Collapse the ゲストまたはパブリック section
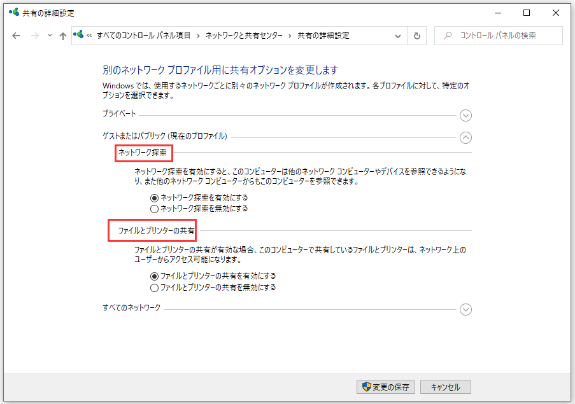This screenshot has width=575, height=404. (x=465, y=137)
